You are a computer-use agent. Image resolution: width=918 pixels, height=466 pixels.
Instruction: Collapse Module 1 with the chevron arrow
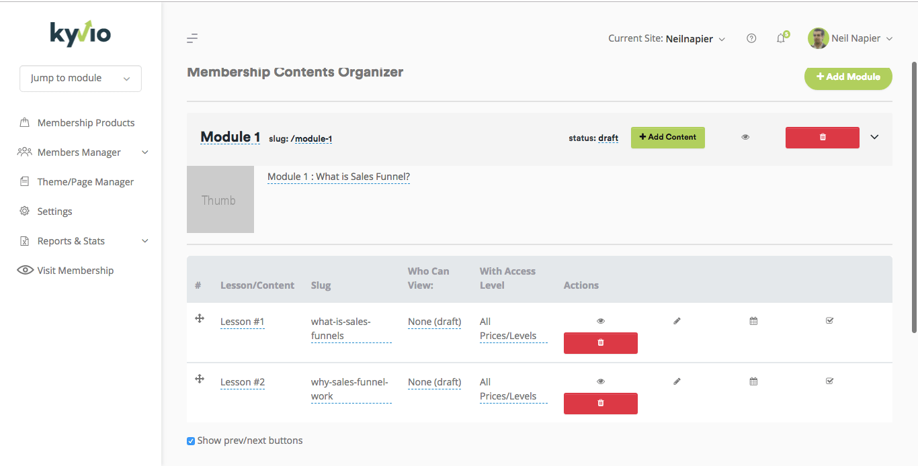click(874, 137)
